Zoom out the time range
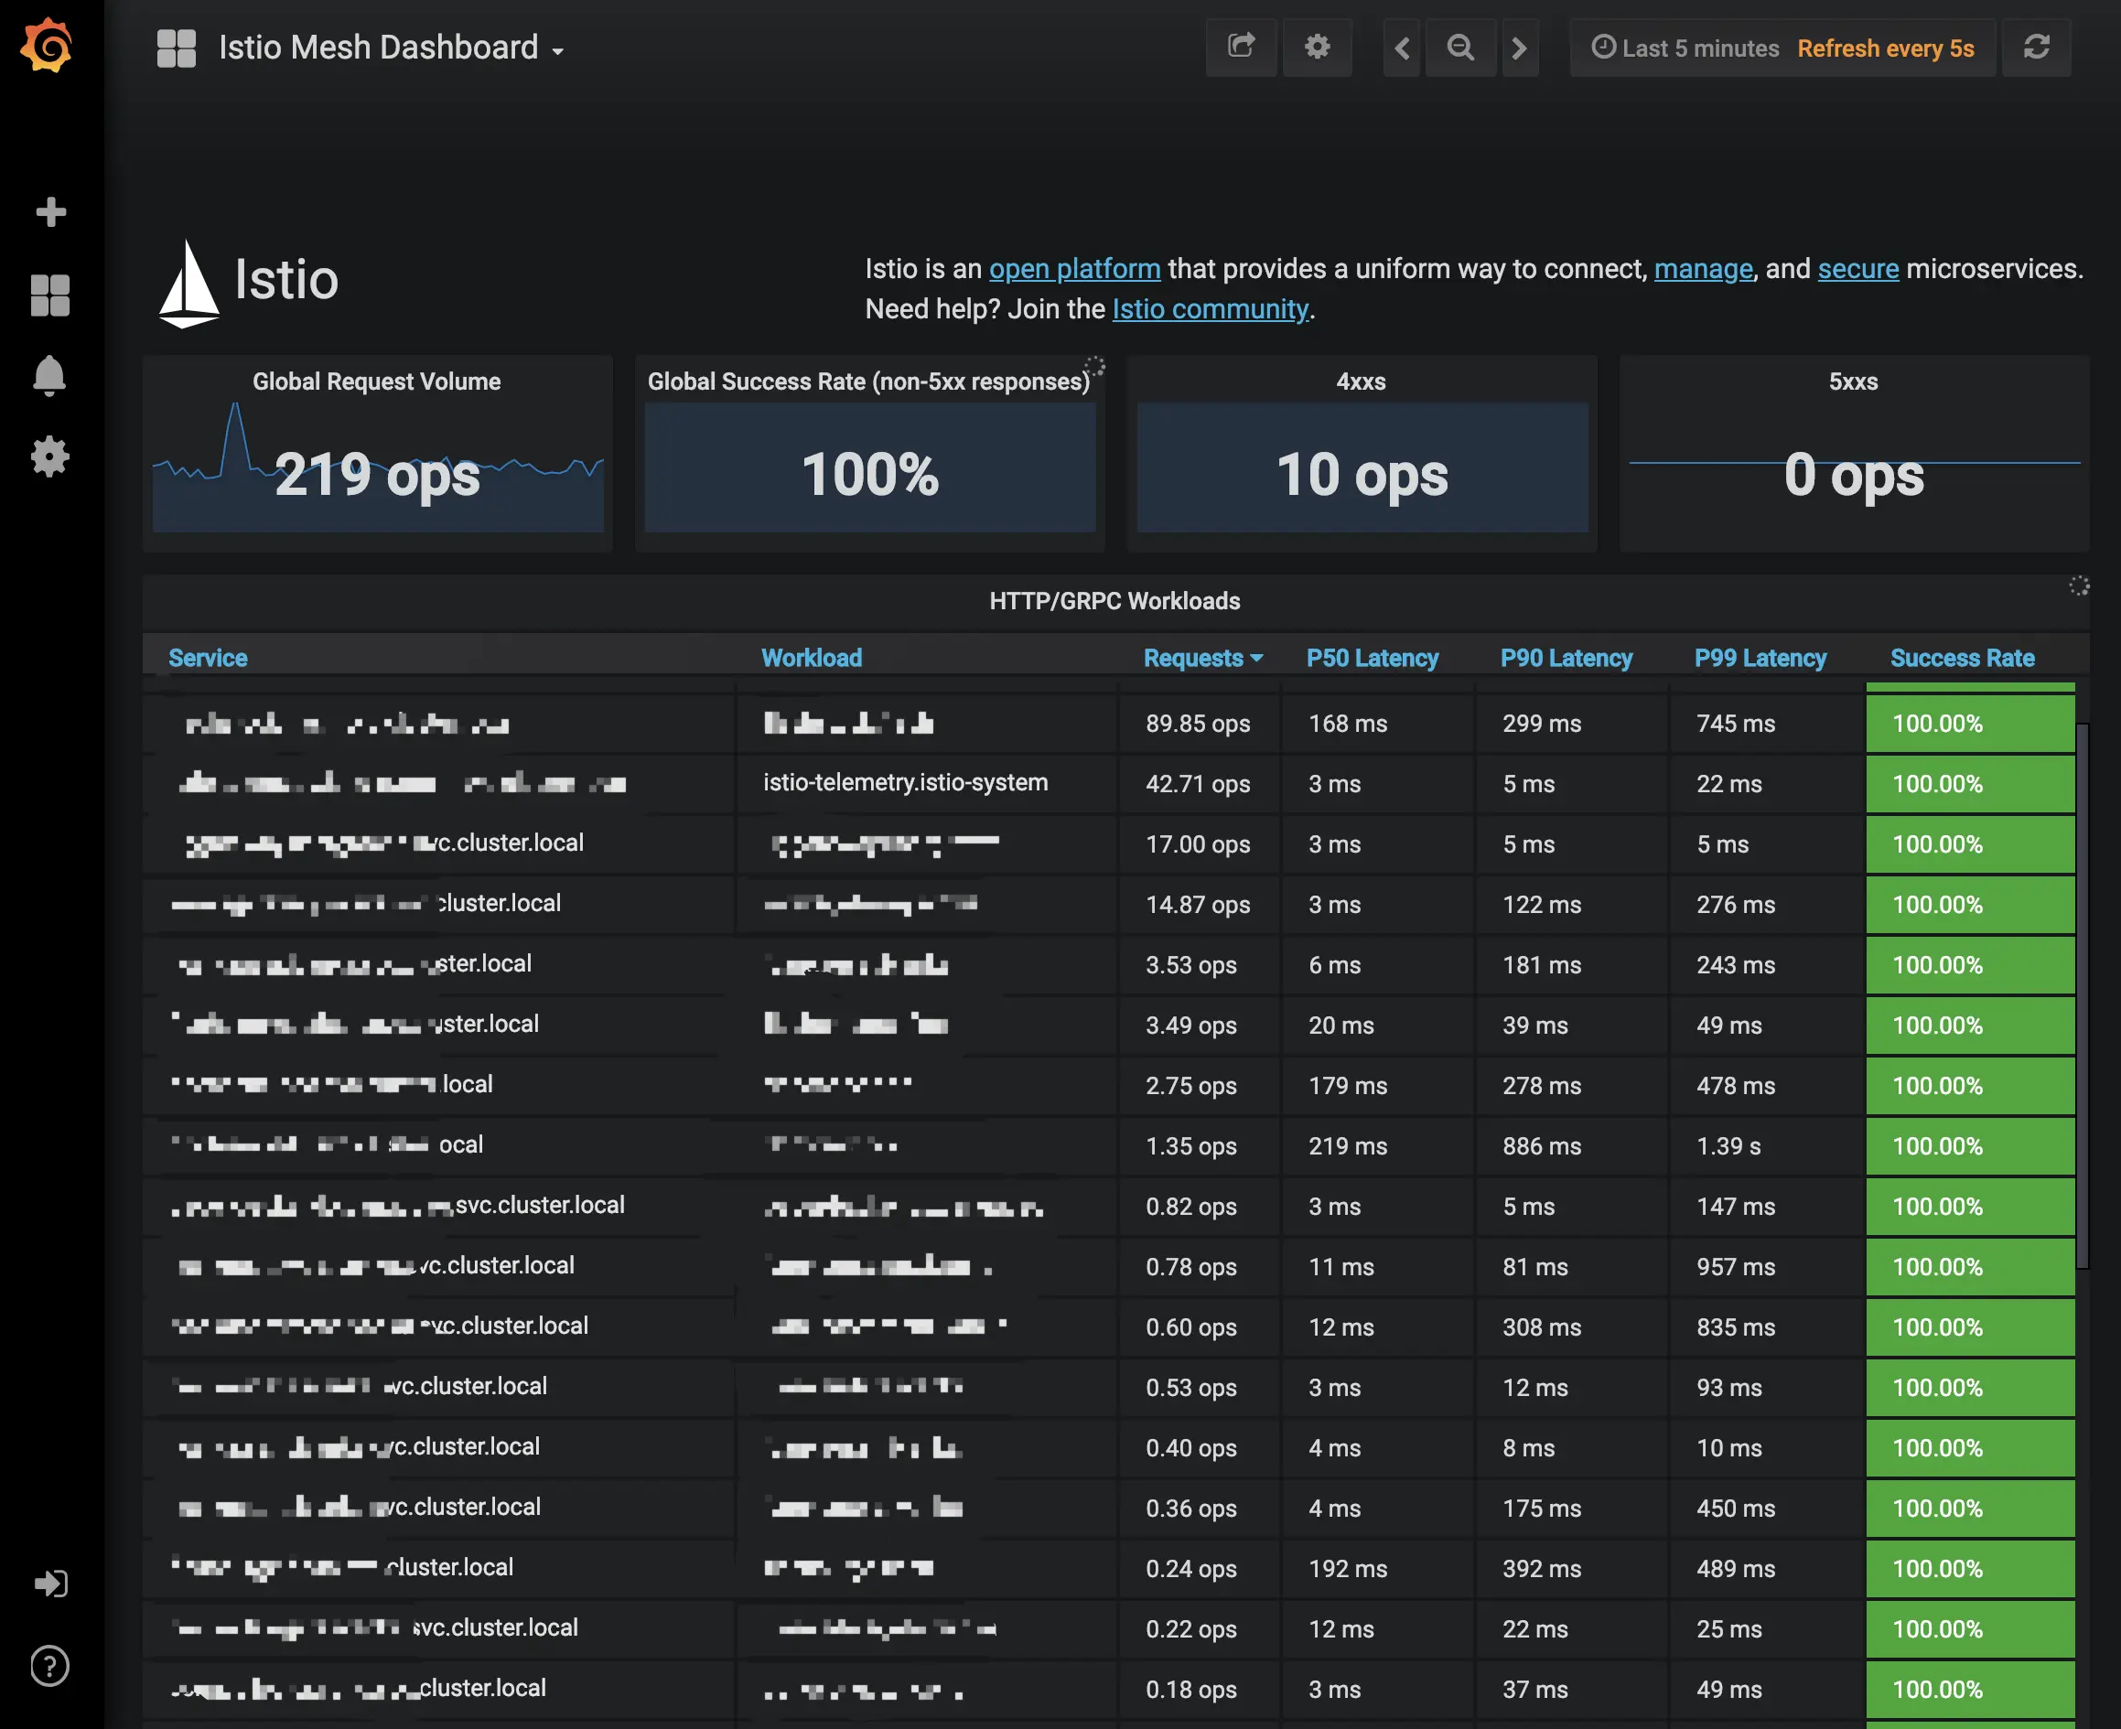 [x=1460, y=47]
